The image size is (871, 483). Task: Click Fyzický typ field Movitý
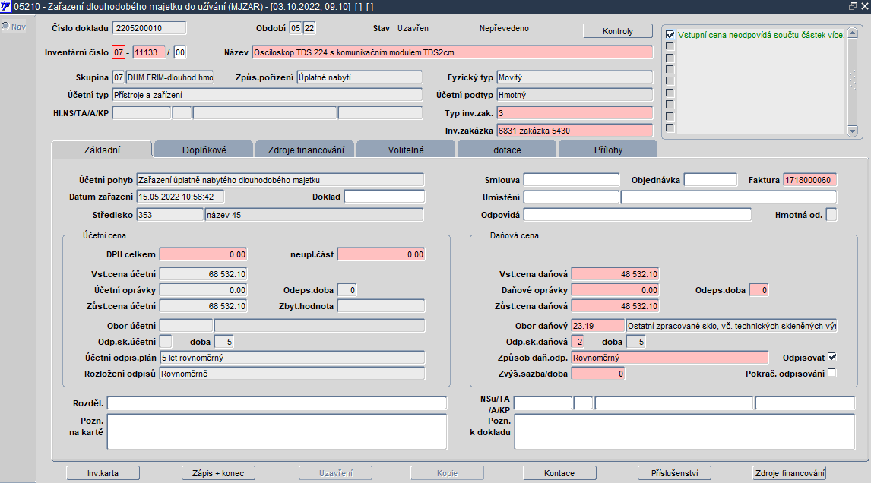(x=575, y=77)
